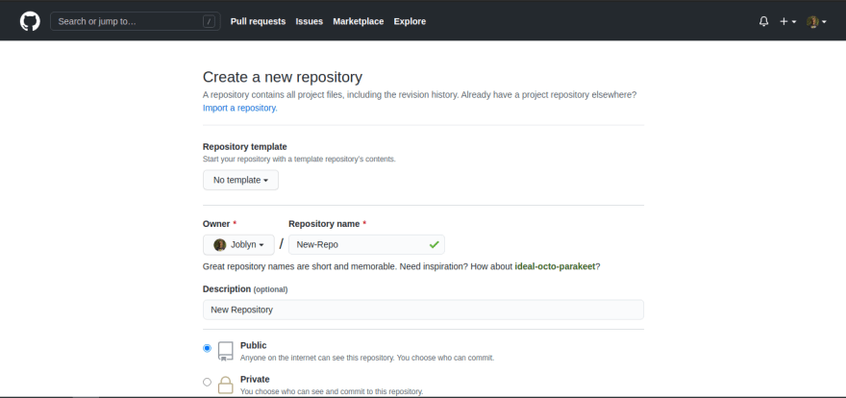Click the green checkmark in repository name
Viewport: 846px width, 398px height.
click(x=434, y=245)
